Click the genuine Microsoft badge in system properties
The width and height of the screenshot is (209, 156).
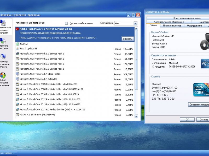[x=205, y=63]
